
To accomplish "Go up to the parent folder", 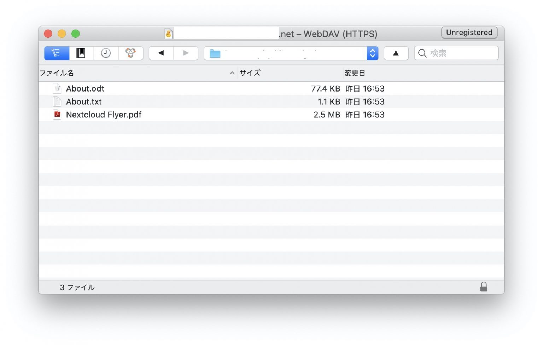I will tap(396, 53).
